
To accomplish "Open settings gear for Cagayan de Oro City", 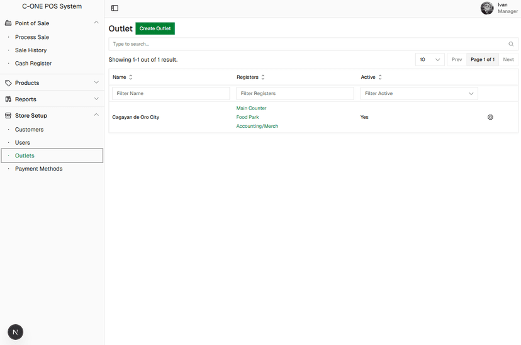I will (490, 117).
